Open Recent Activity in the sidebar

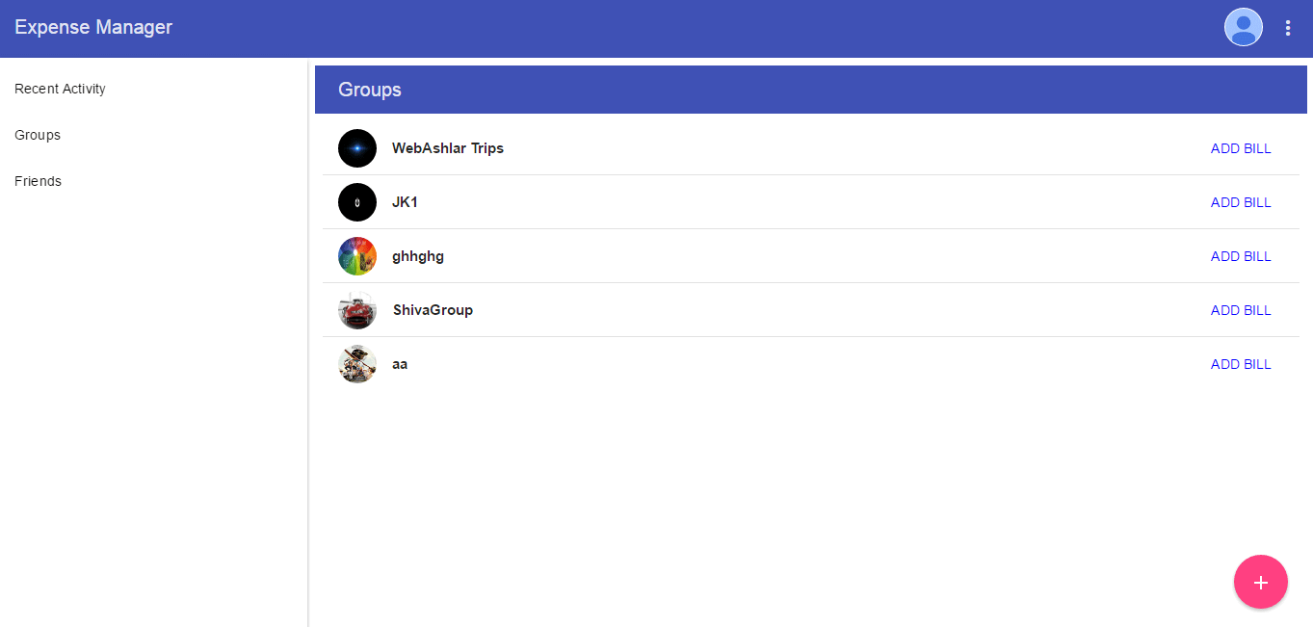coord(60,89)
